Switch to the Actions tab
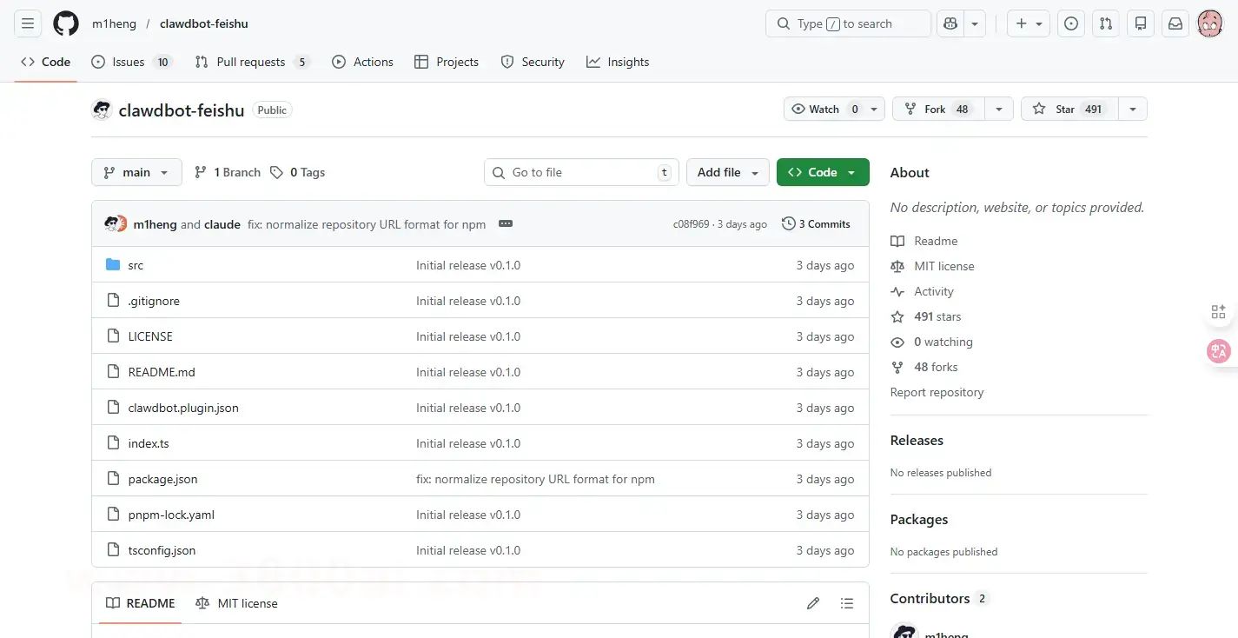Viewport: 1238px width, 638px height. [363, 62]
